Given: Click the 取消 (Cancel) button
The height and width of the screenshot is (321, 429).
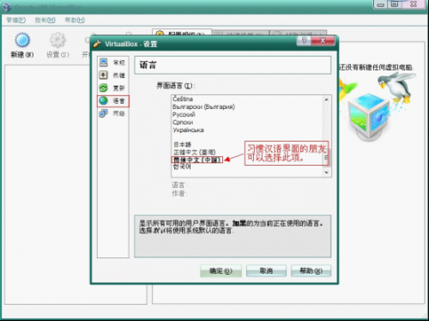Looking at the screenshot, I should pos(266,270).
